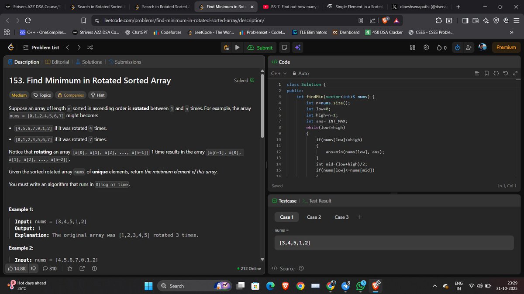Bookmark this page in browser
This screenshot has height=294, width=524.
(83, 20)
